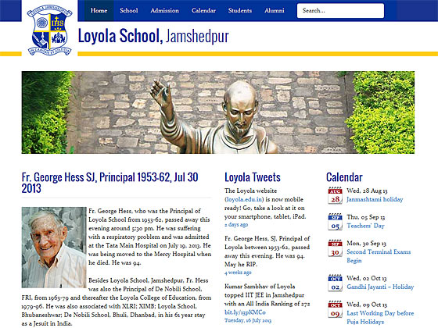Go to the Home menu item

(99, 11)
